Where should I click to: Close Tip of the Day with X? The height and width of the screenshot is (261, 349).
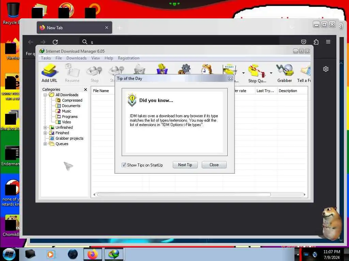click(x=231, y=79)
